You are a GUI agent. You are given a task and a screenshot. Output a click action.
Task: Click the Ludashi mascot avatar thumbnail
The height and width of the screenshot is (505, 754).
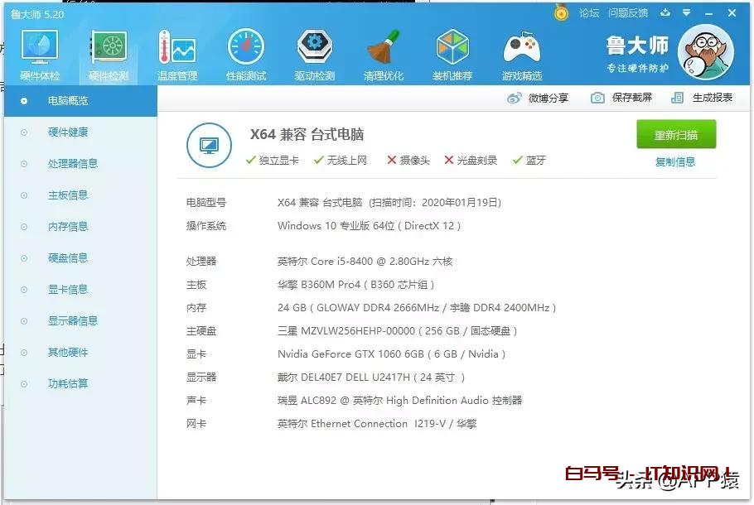coord(707,53)
